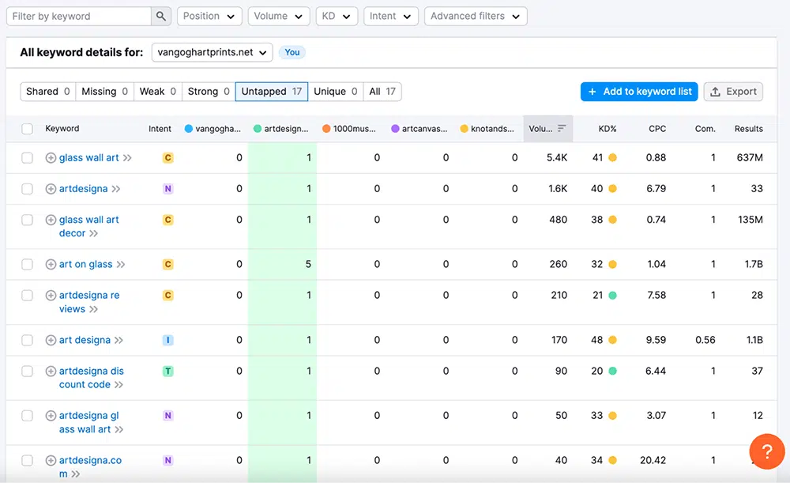Sort by the Com. column header
Image resolution: width=790 pixels, height=483 pixels.
[705, 129]
